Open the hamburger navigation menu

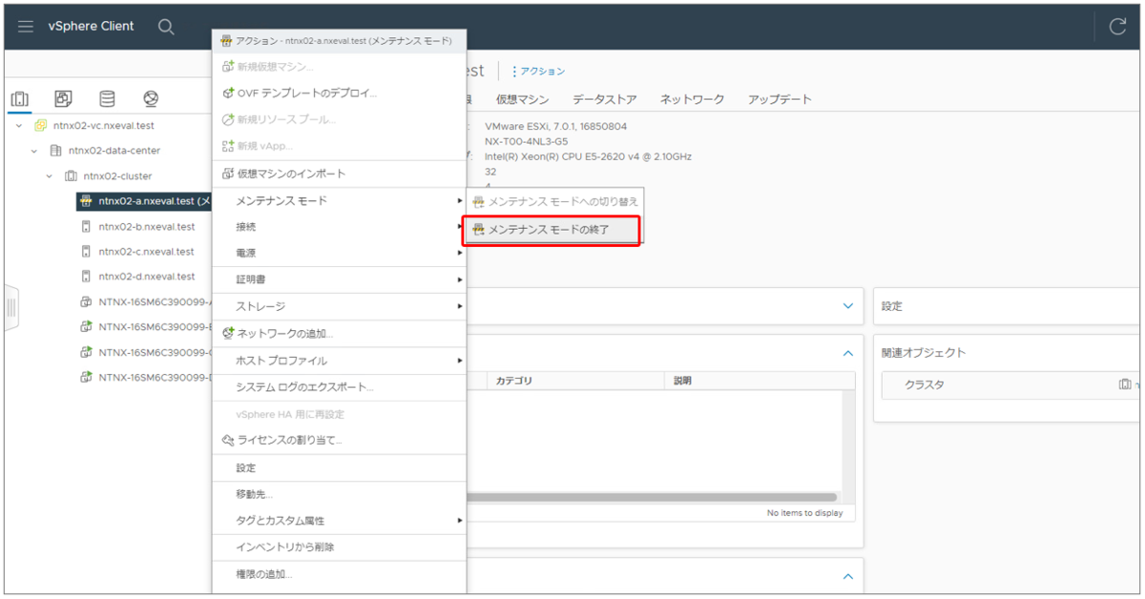(26, 27)
